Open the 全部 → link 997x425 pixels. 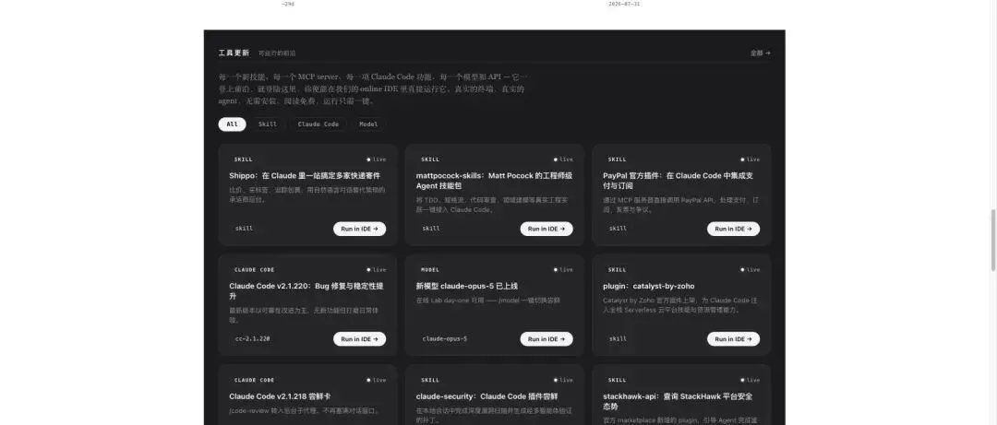point(761,53)
